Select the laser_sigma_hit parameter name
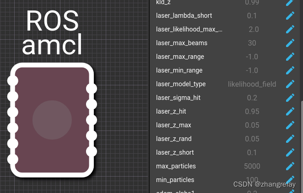 pos(178,98)
